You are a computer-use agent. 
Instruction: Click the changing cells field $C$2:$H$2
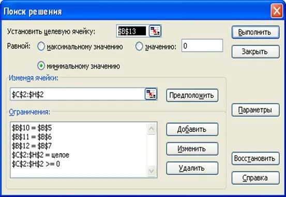pyautogui.click(x=78, y=94)
